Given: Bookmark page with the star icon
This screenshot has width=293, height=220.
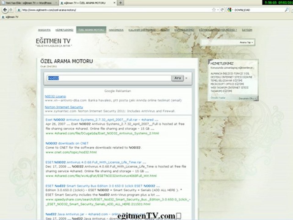Looking at the screenshot, I should (x=214, y=10).
